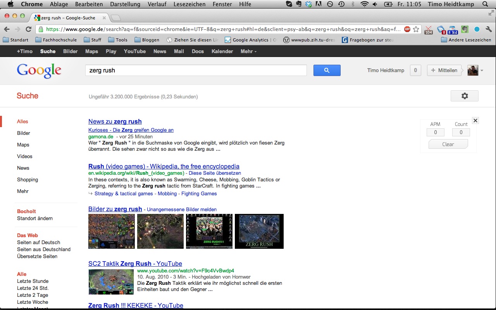Open the 'ZERG RUSH' captioned image thumbnail

click(259, 231)
